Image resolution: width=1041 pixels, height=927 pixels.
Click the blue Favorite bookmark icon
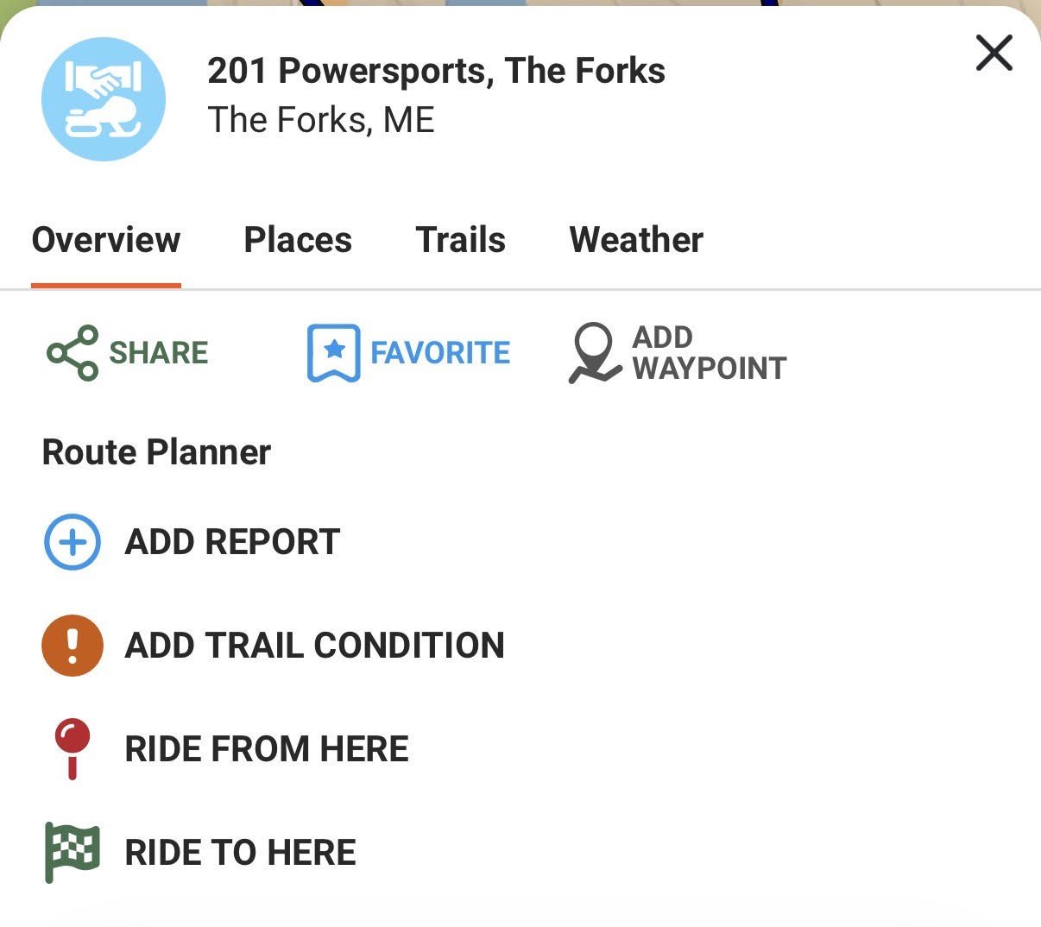[331, 352]
